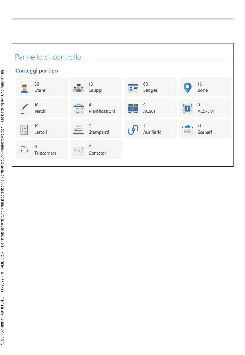
Task: Click the count 0 above Contatori
Action: coord(90,147)
